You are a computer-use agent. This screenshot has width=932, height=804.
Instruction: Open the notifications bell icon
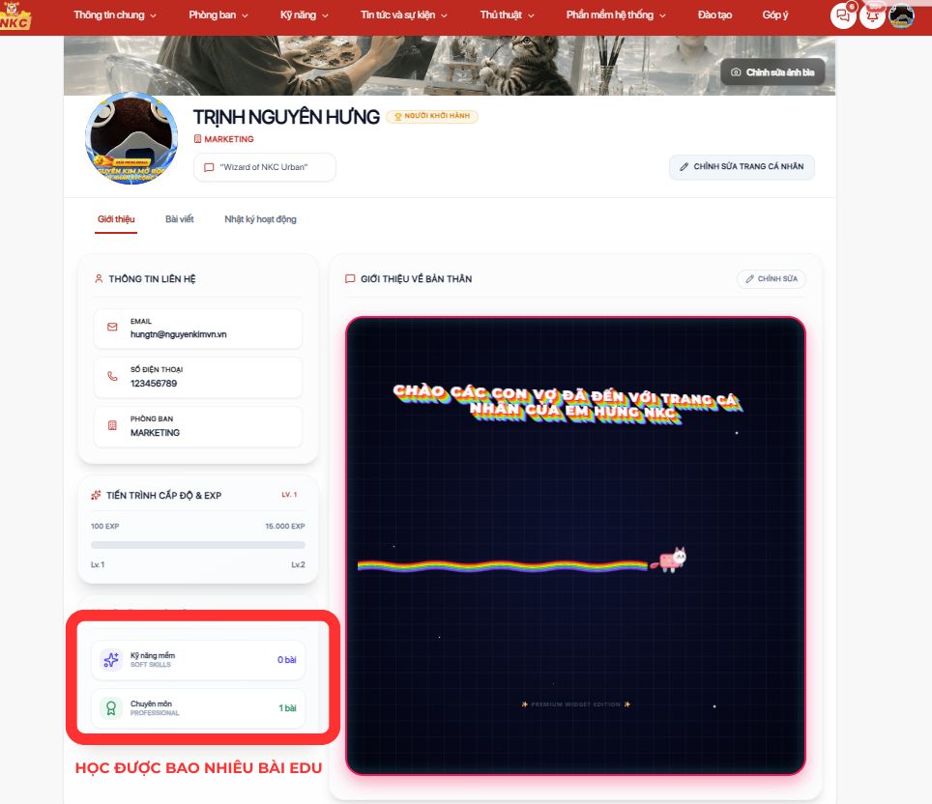click(x=872, y=15)
